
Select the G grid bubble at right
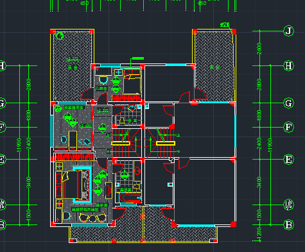tap(288, 103)
